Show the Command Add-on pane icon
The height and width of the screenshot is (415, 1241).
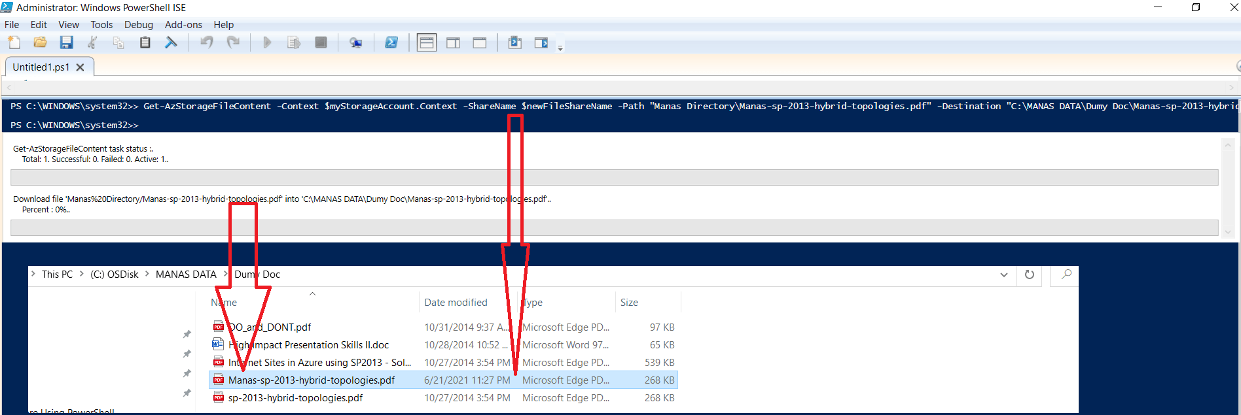tap(541, 42)
